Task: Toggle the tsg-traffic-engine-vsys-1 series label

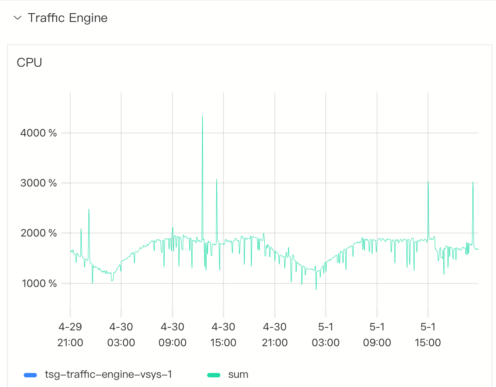Action: click(x=108, y=375)
